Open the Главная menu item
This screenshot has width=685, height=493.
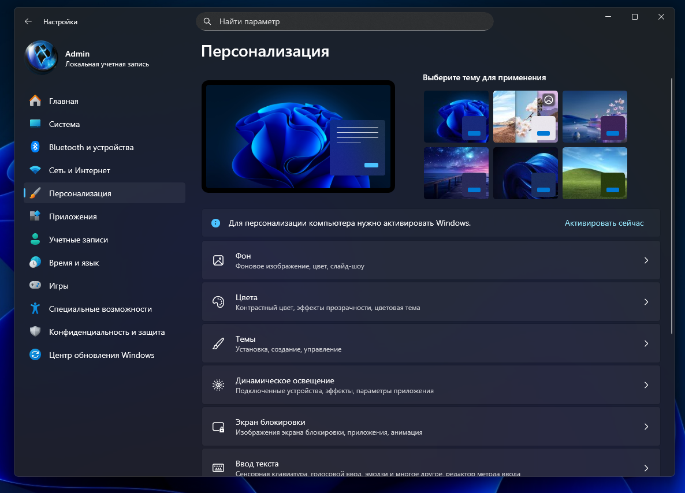tap(105, 101)
